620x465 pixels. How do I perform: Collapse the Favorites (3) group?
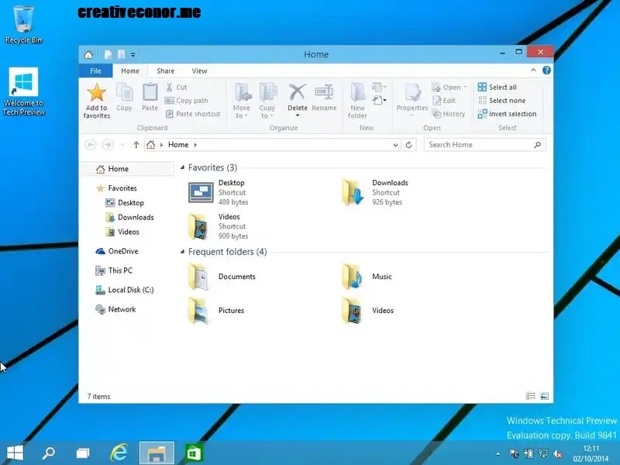click(x=182, y=167)
